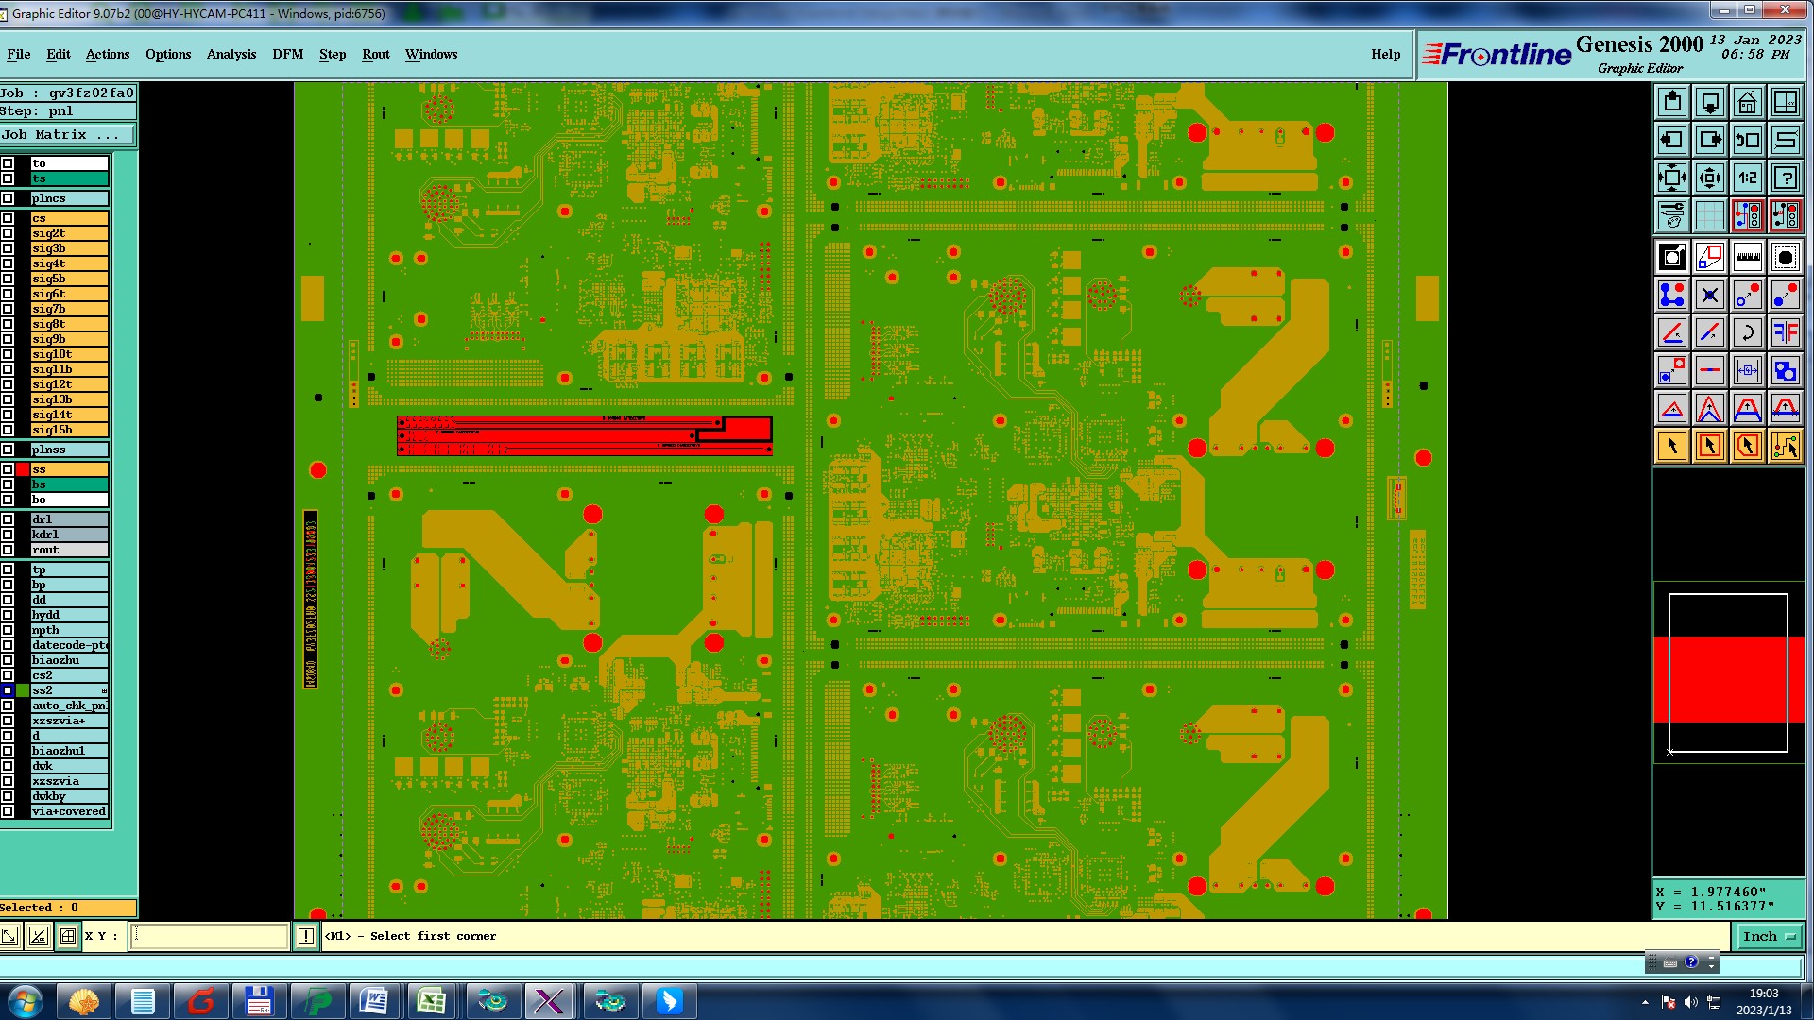The width and height of the screenshot is (1814, 1020).
Task: Toggle checkbox for sig2t layer
Action: point(8,233)
